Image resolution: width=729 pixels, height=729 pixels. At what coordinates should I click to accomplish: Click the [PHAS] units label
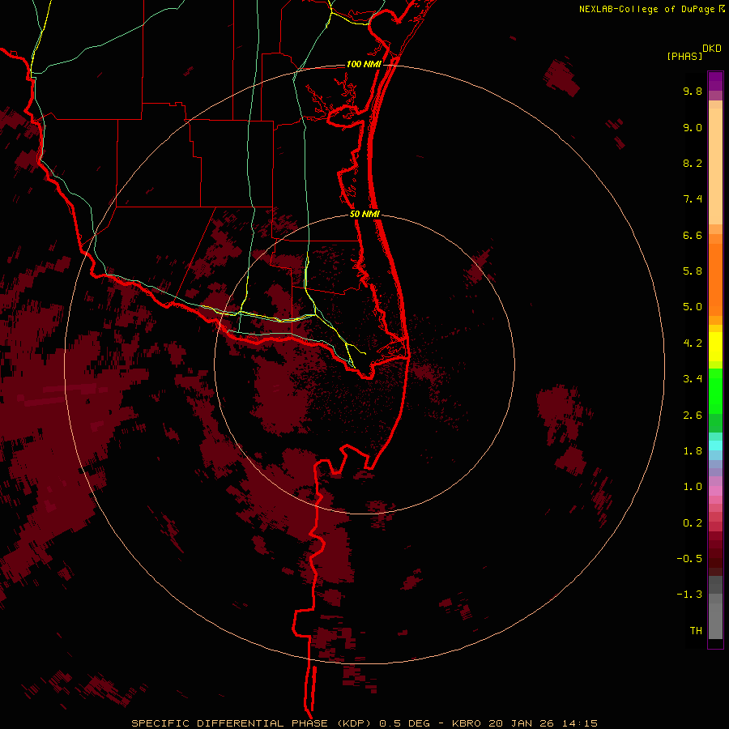click(684, 56)
